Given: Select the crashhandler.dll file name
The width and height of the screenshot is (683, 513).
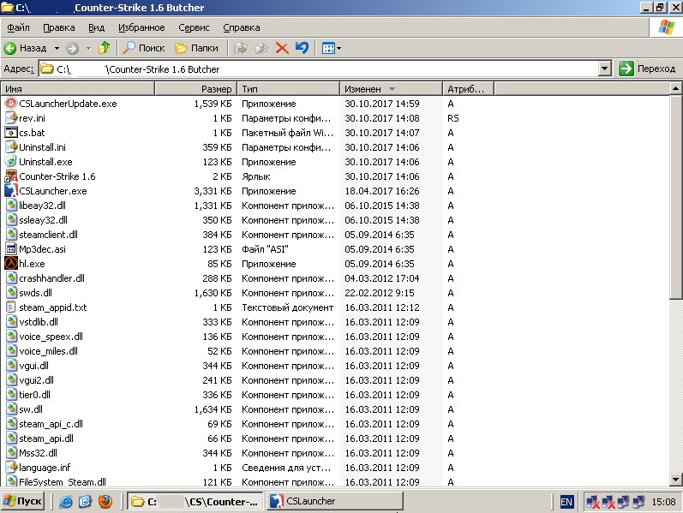Looking at the screenshot, I should pyautogui.click(x=51, y=278).
